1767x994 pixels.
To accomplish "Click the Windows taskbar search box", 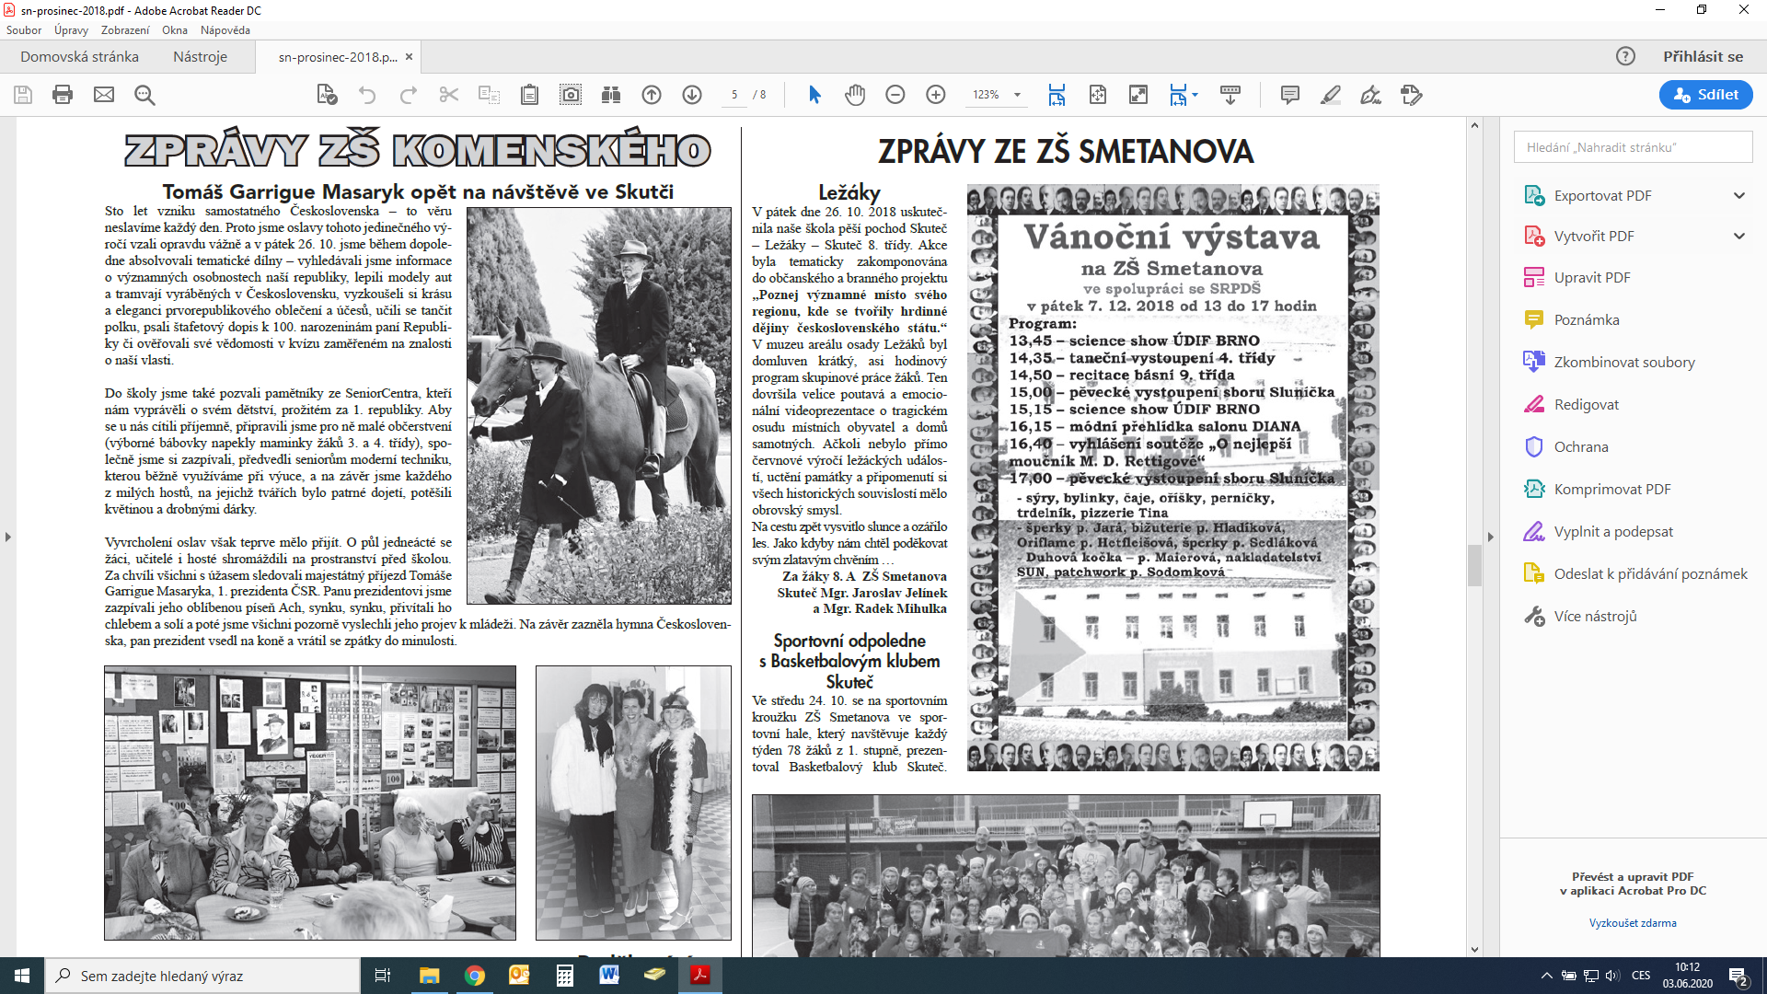I will pyautogui.click(x=202, y=976).
